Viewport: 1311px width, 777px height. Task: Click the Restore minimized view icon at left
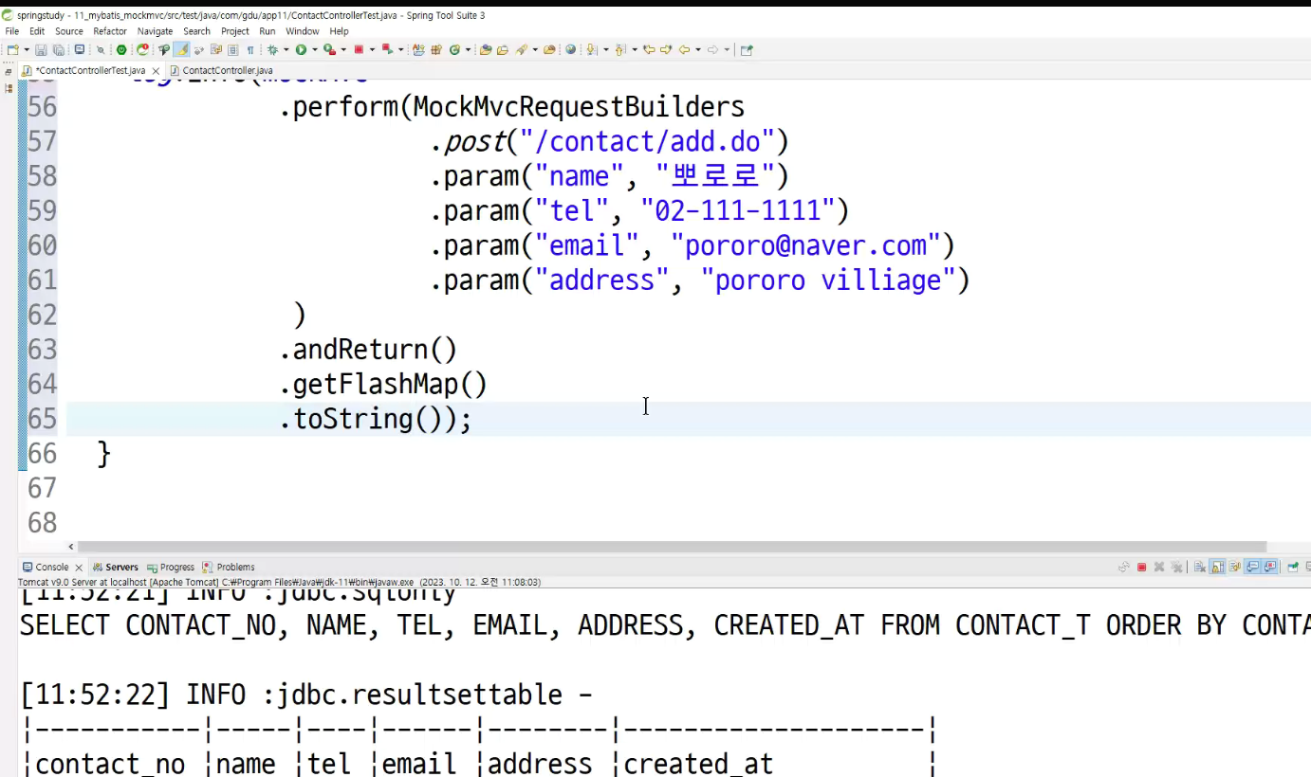9,71
